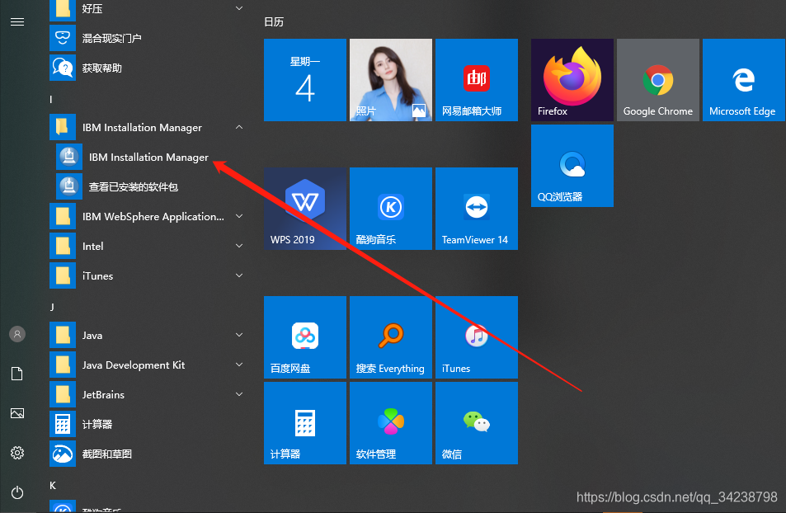Expand the Java Development Kit folder

pos(239,365)
